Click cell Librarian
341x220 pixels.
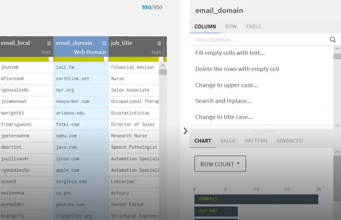(x=134, y=182)
